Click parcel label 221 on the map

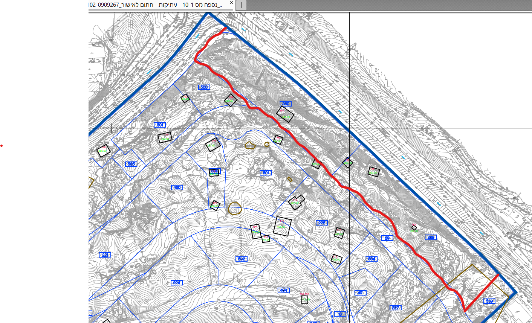pos(105,255)
